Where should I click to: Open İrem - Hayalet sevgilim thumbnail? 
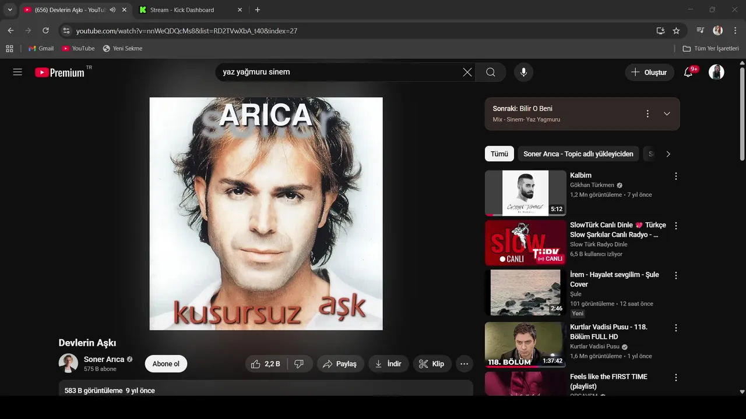(x=525, y=292)
